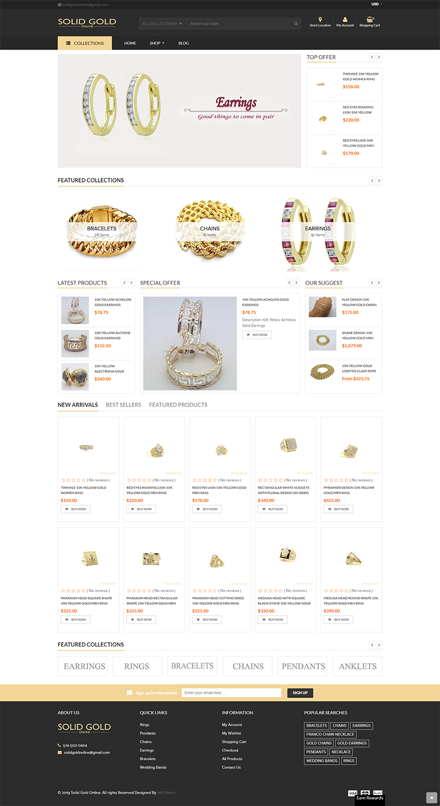The height and width of the screenshot is (806, 440).
Task: Go to next Our Suggest arrow
Action: pyautogui.click(x=379, y=283)
